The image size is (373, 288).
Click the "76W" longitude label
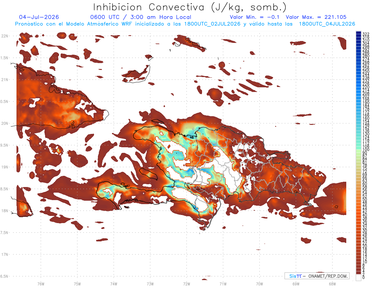click(41, 284)
